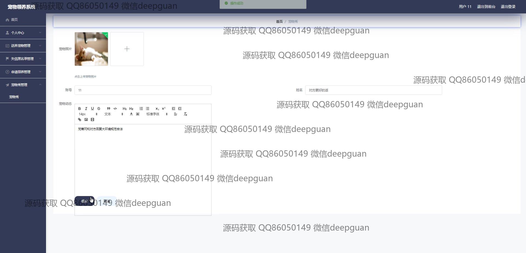The image size is (526, 253).
Task: Insert a video into editor
Action: [x=92, y=120]
